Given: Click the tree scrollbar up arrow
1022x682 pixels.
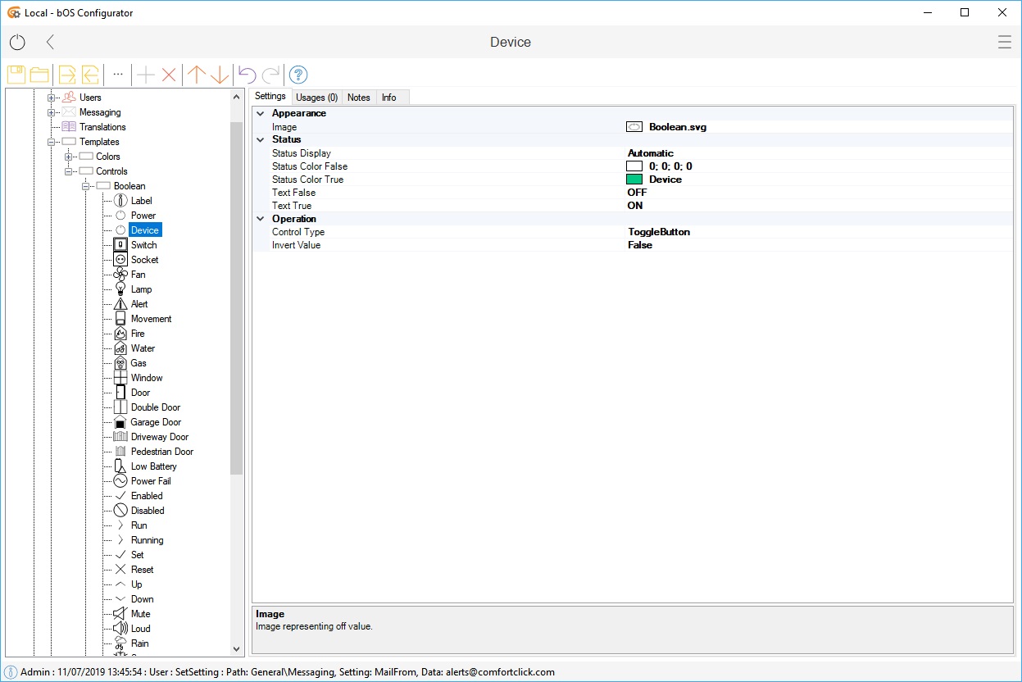Looking at the screenshot, I should click(237, 95).
